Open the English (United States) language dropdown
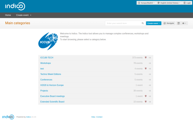Image resolution: width=193 pixels, height=121 pixels. (169, 3)
